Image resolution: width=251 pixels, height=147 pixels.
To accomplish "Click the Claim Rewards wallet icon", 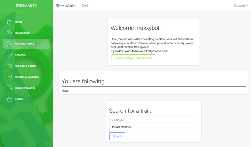I will (9, 88).
